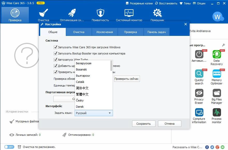
Task: Click the language list scrollbar thumb
Action: (x=111, y=66)
